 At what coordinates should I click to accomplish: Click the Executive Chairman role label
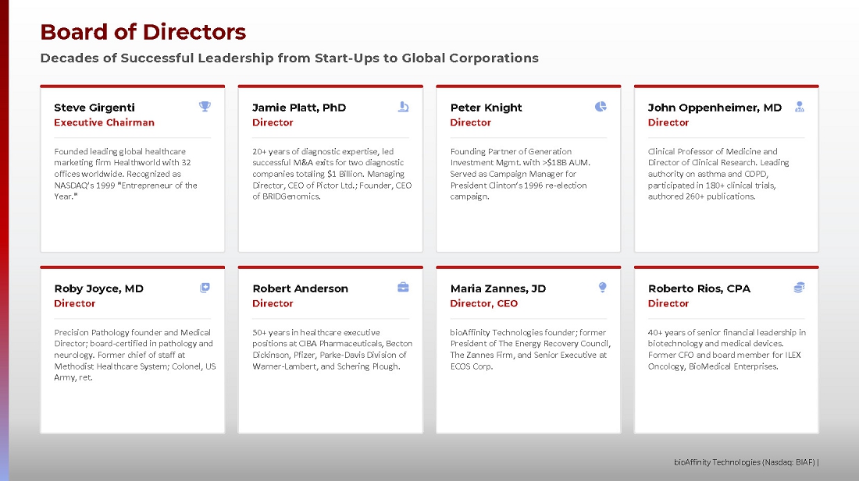click(104, 122)
